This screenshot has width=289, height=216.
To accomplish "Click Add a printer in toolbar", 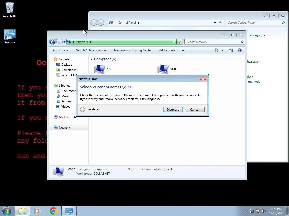I will pyautogui.click(x=168, y=50).
